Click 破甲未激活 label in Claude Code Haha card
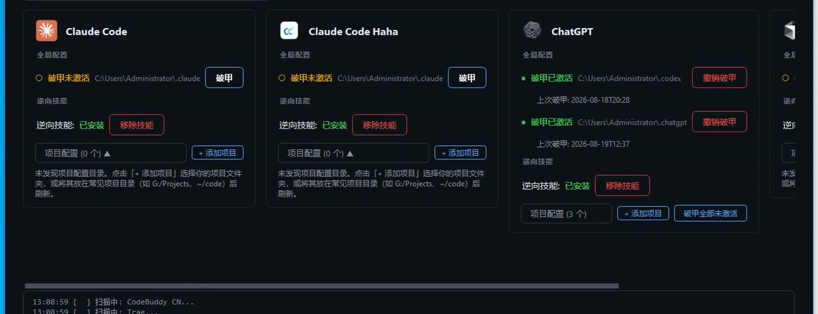Image resolution: width=818 pixels, height=314 pixels. click(311, 78)
